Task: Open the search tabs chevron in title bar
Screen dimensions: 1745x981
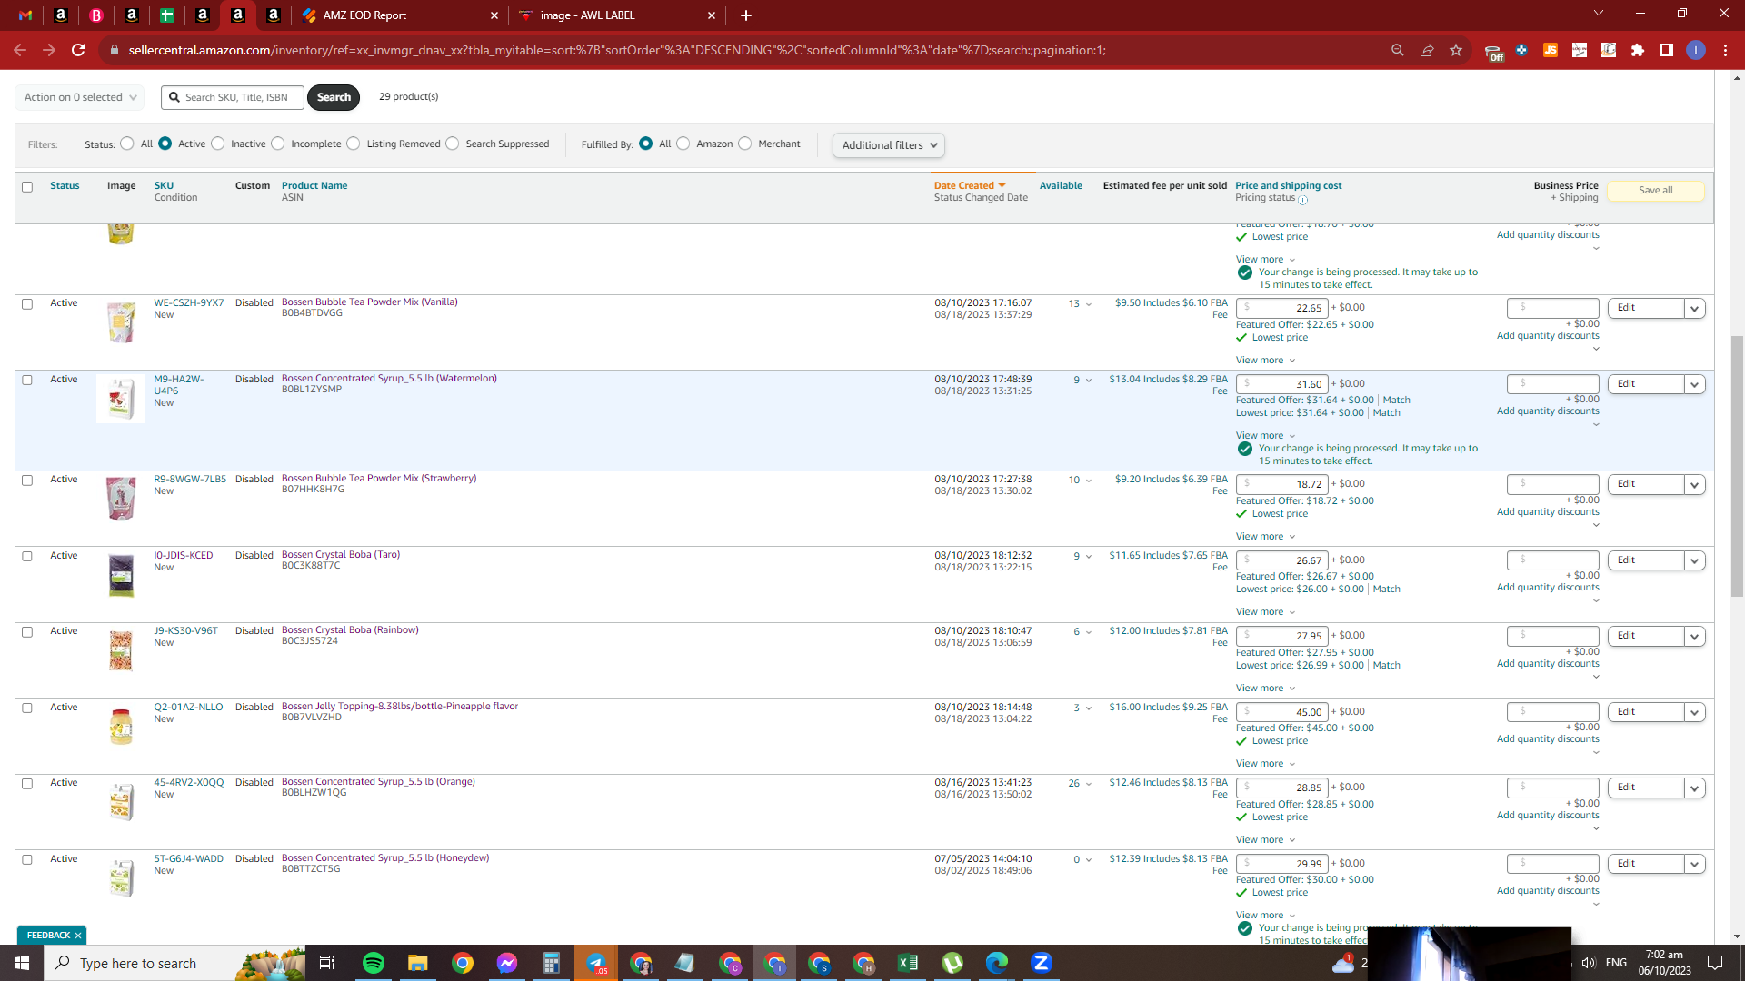Action: point(1599,14)
